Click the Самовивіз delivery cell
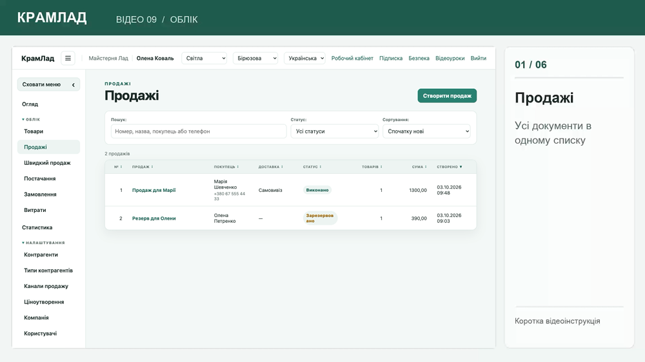Image resolution: width=645 pixels, height=362 pixels. (270, 190)
